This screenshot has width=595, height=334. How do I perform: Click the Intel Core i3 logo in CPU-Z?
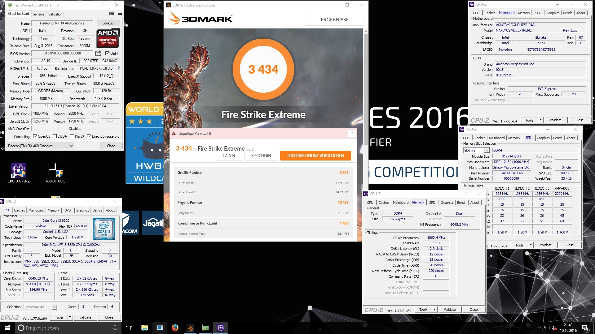(104, 229)
